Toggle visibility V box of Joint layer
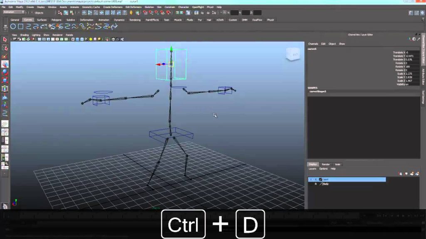This screenshot has width=426, height=239. [x=311, y=179]
